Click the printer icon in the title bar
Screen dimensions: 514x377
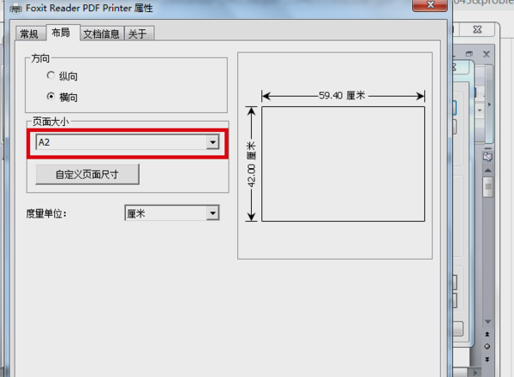[15, 9]
